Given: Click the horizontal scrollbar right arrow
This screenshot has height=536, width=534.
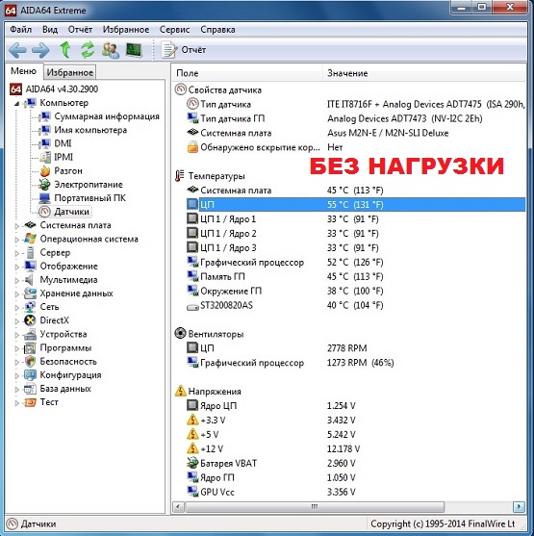Looking at the screenshot, I should click(519, 506).
